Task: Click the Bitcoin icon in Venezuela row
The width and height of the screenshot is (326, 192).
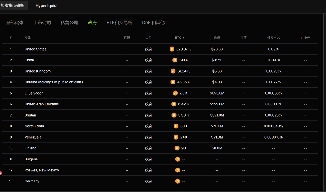Action: pos(176,137)
